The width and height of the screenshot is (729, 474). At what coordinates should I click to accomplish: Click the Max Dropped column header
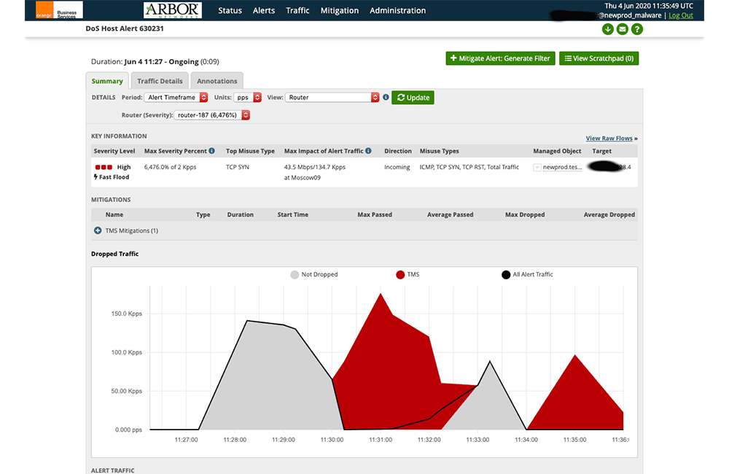[x=525, y=214]
